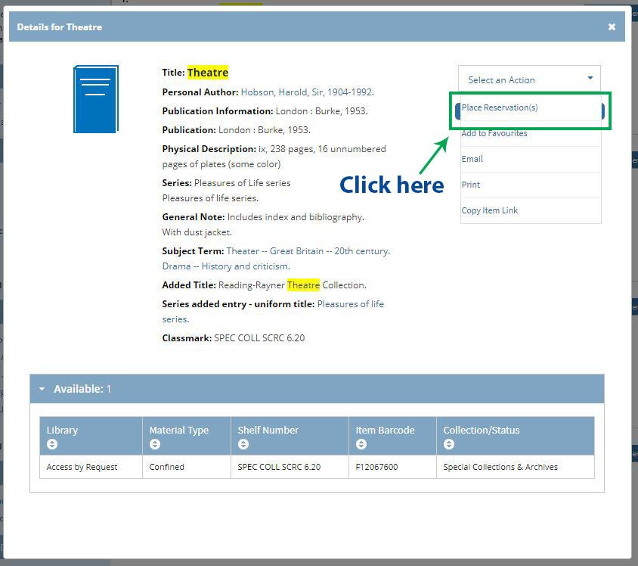The width and height of the screenshot is (638, 566).
Task: Sort by Shelf Number column icon
Action: point(243,444)
